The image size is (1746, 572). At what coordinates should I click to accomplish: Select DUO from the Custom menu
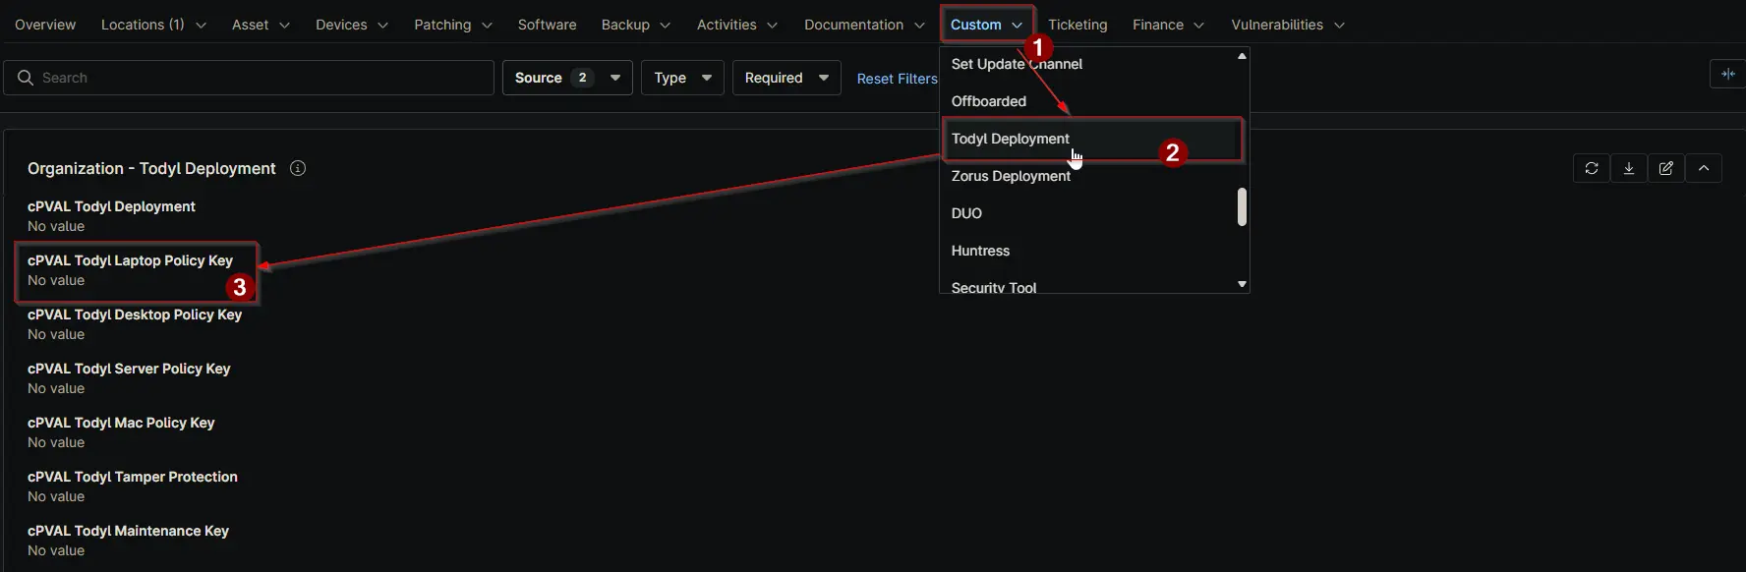click(x=966, y=213)
